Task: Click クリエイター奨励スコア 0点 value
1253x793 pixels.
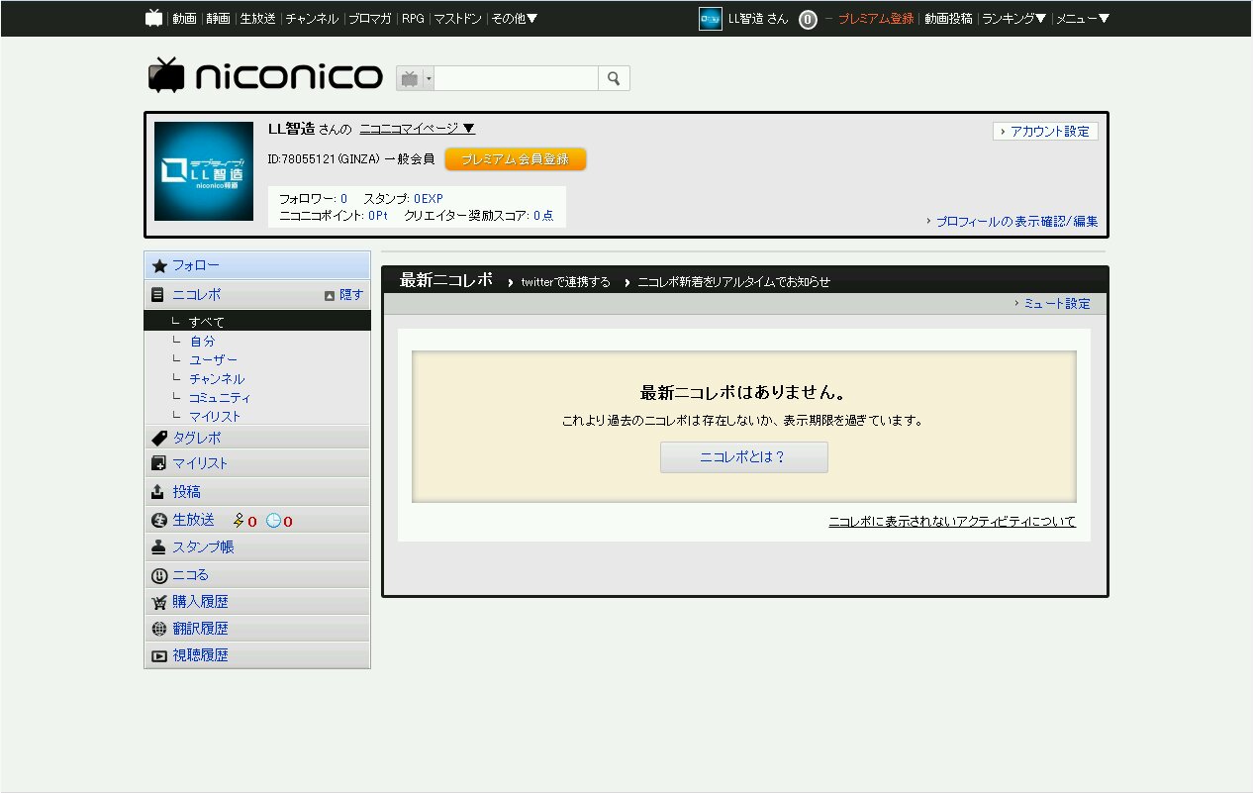Action: coord(543,216)
